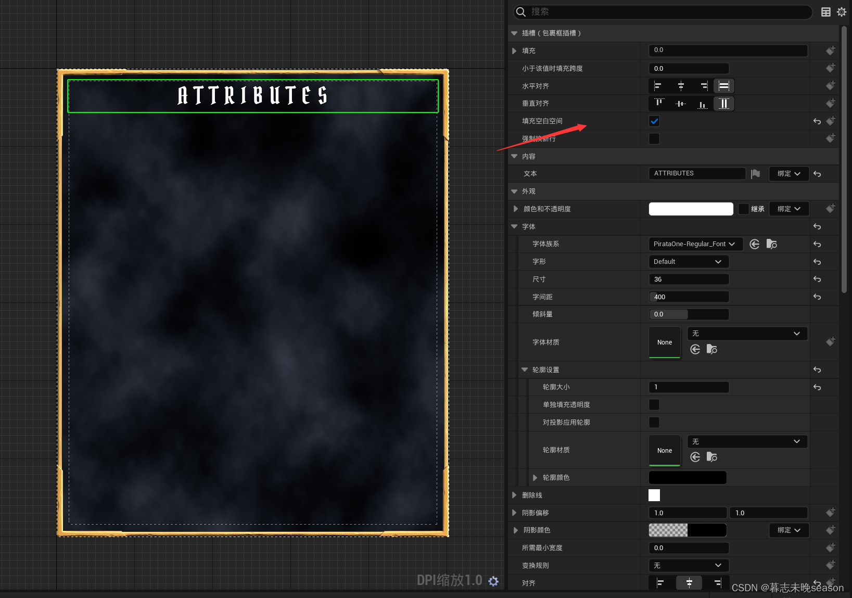852x598 pixels.
Task: Collapse the 轮廓设置 section
Action: pos(525,370)
